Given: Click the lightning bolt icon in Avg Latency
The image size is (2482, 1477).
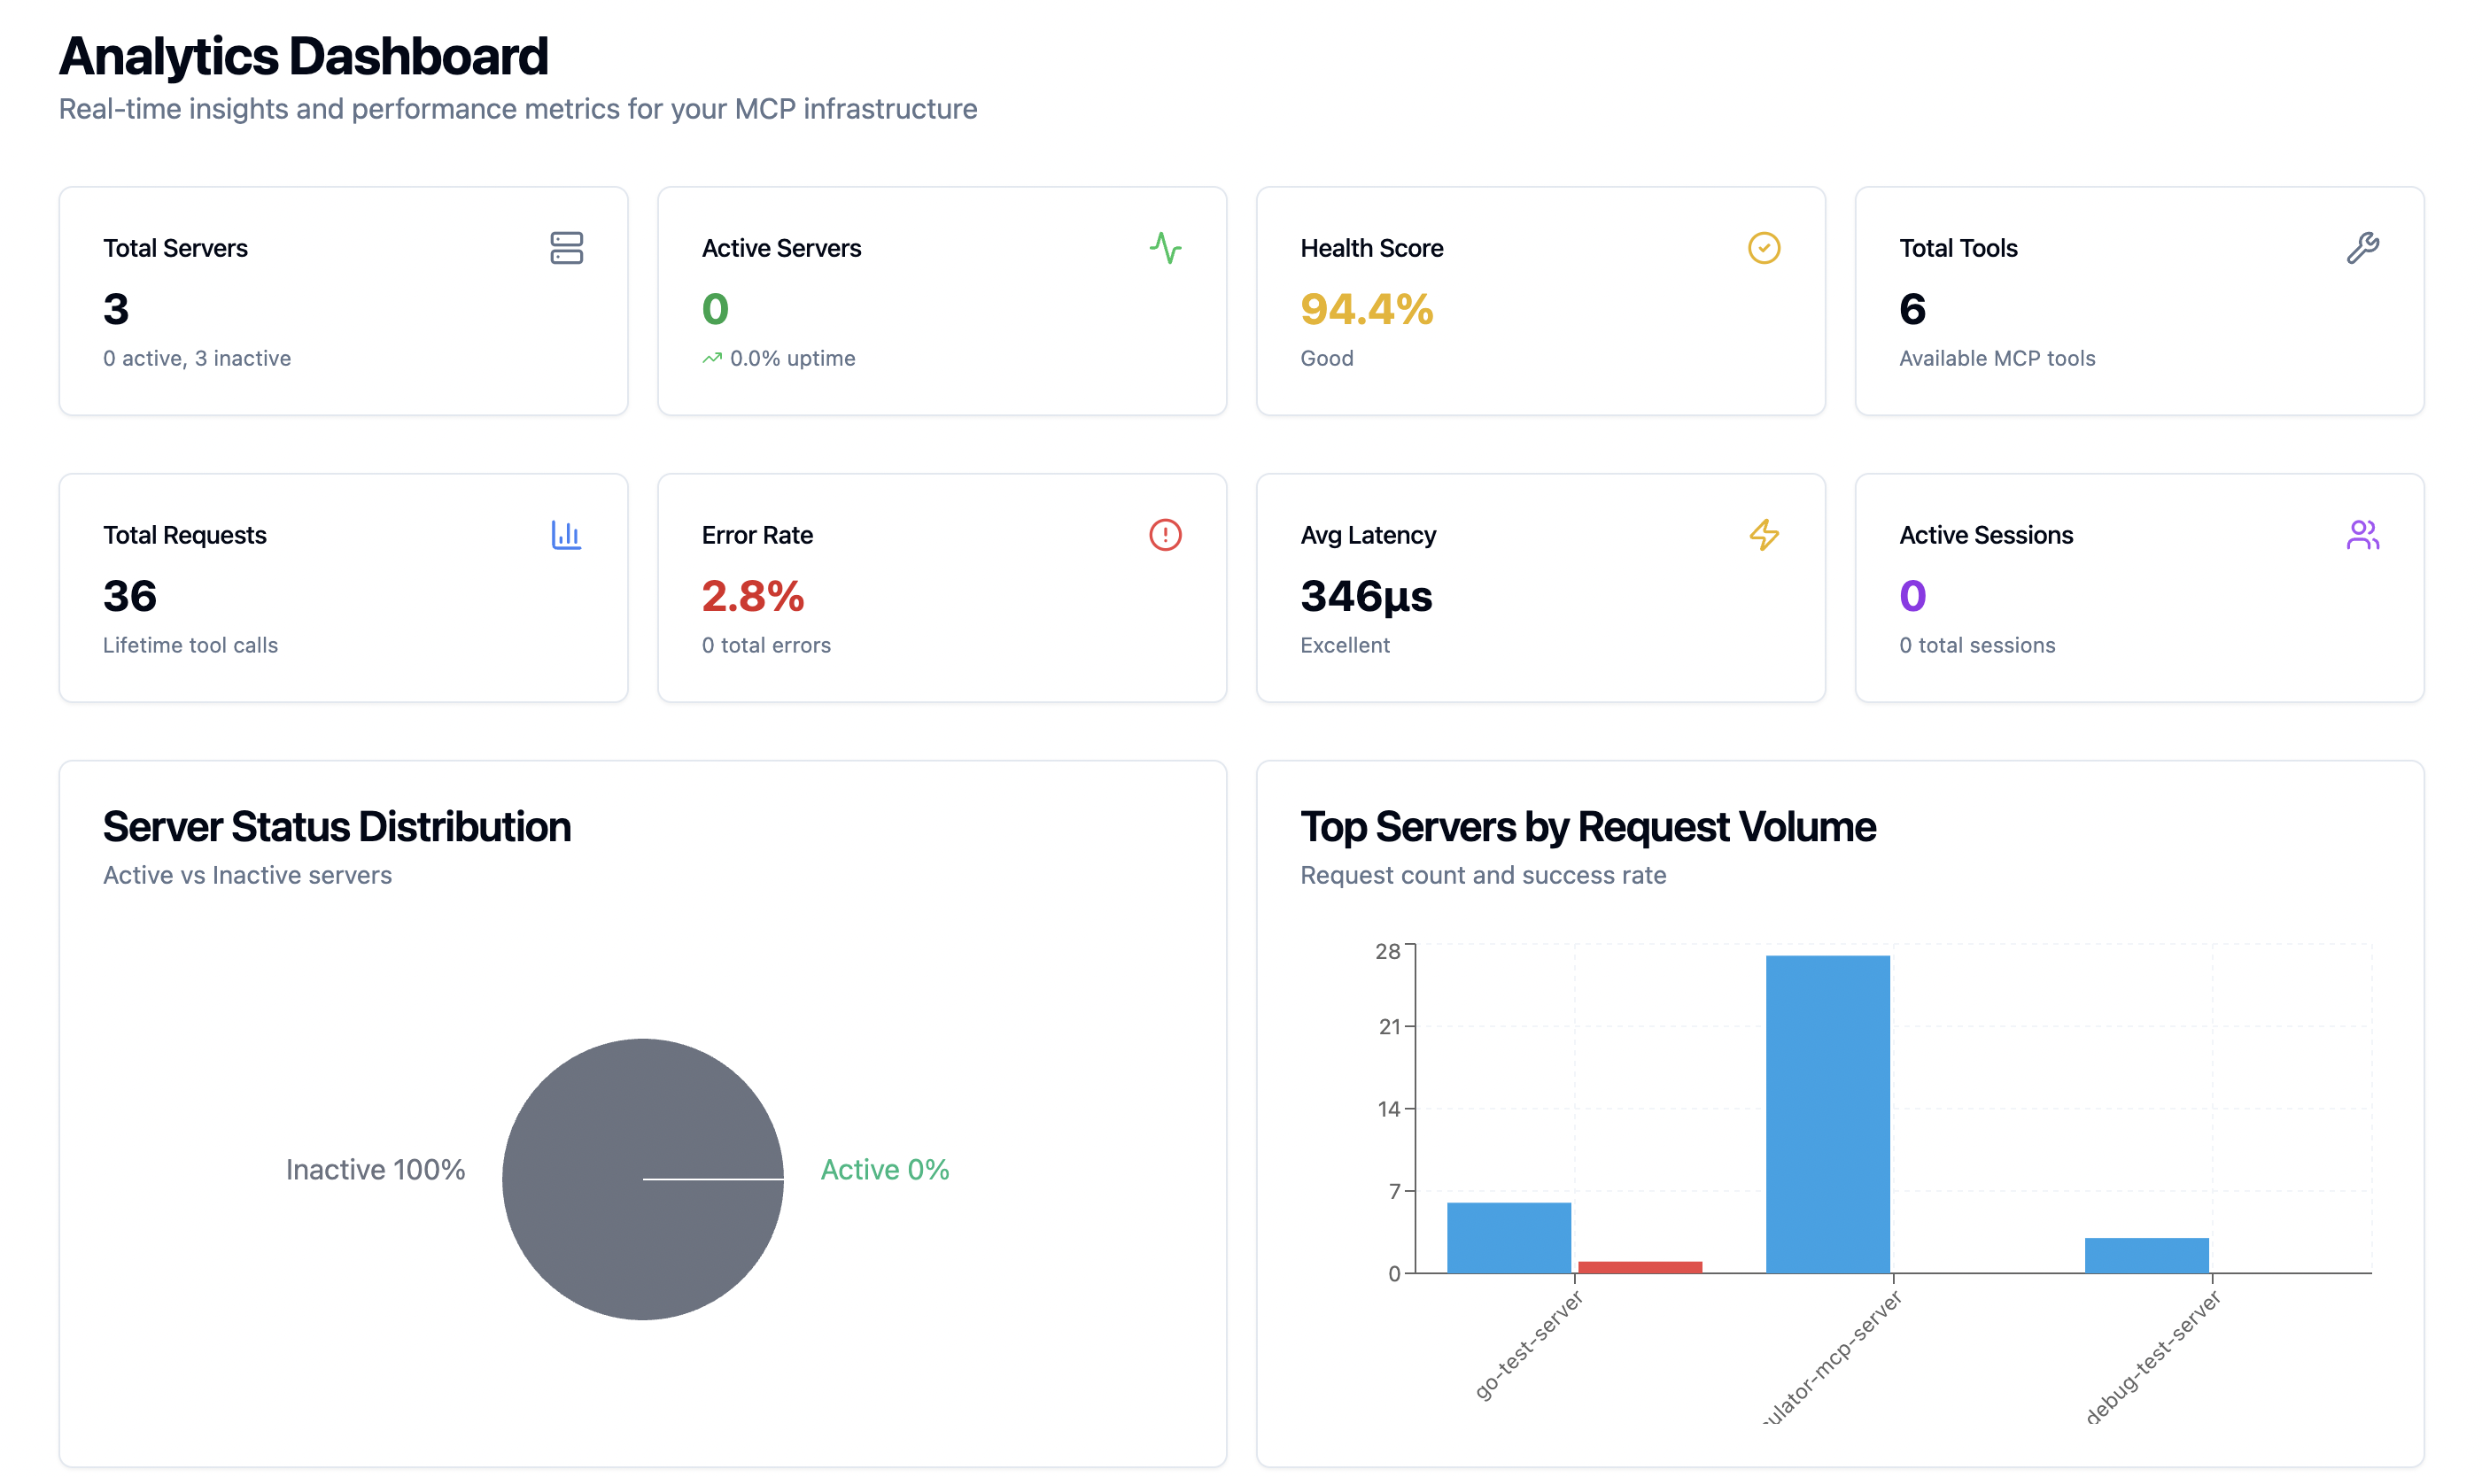Looking at the screenshot, I should (x=1764, y=535).
